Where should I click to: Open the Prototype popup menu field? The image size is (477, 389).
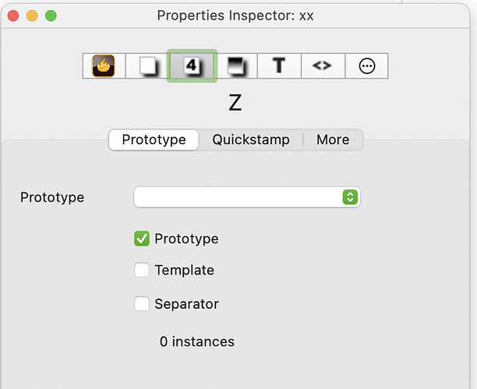pyautogui.click(x=238, y=197)
